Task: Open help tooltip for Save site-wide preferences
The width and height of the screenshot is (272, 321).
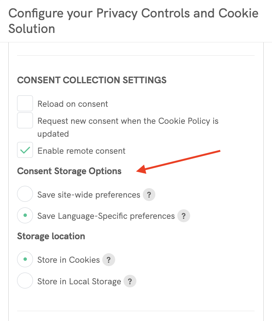Action: tap(149, 195)
